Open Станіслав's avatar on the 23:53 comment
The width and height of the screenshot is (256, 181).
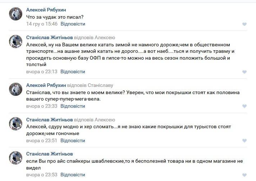click(x=15, y=158)
